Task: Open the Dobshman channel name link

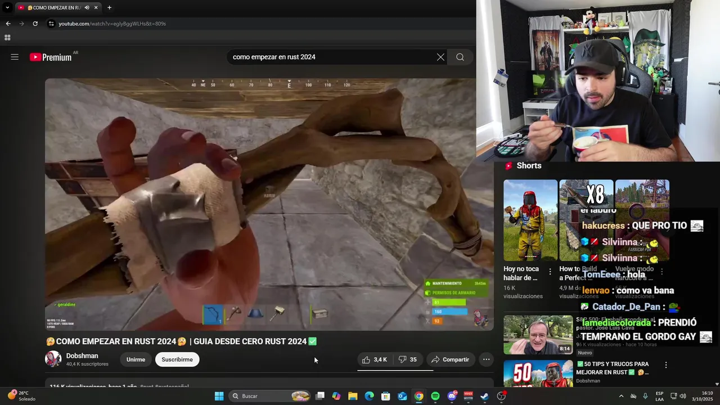Action: pyautogui.click(x=82, y=355)
